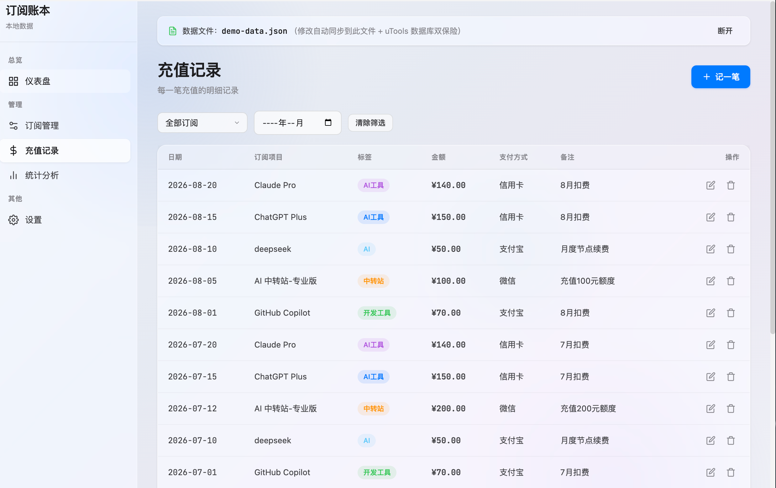Image resolution: width=776 pixels, height=488 pixels.
Task: Select 充值记录 in the sidebar
Action: coord(65,150)
